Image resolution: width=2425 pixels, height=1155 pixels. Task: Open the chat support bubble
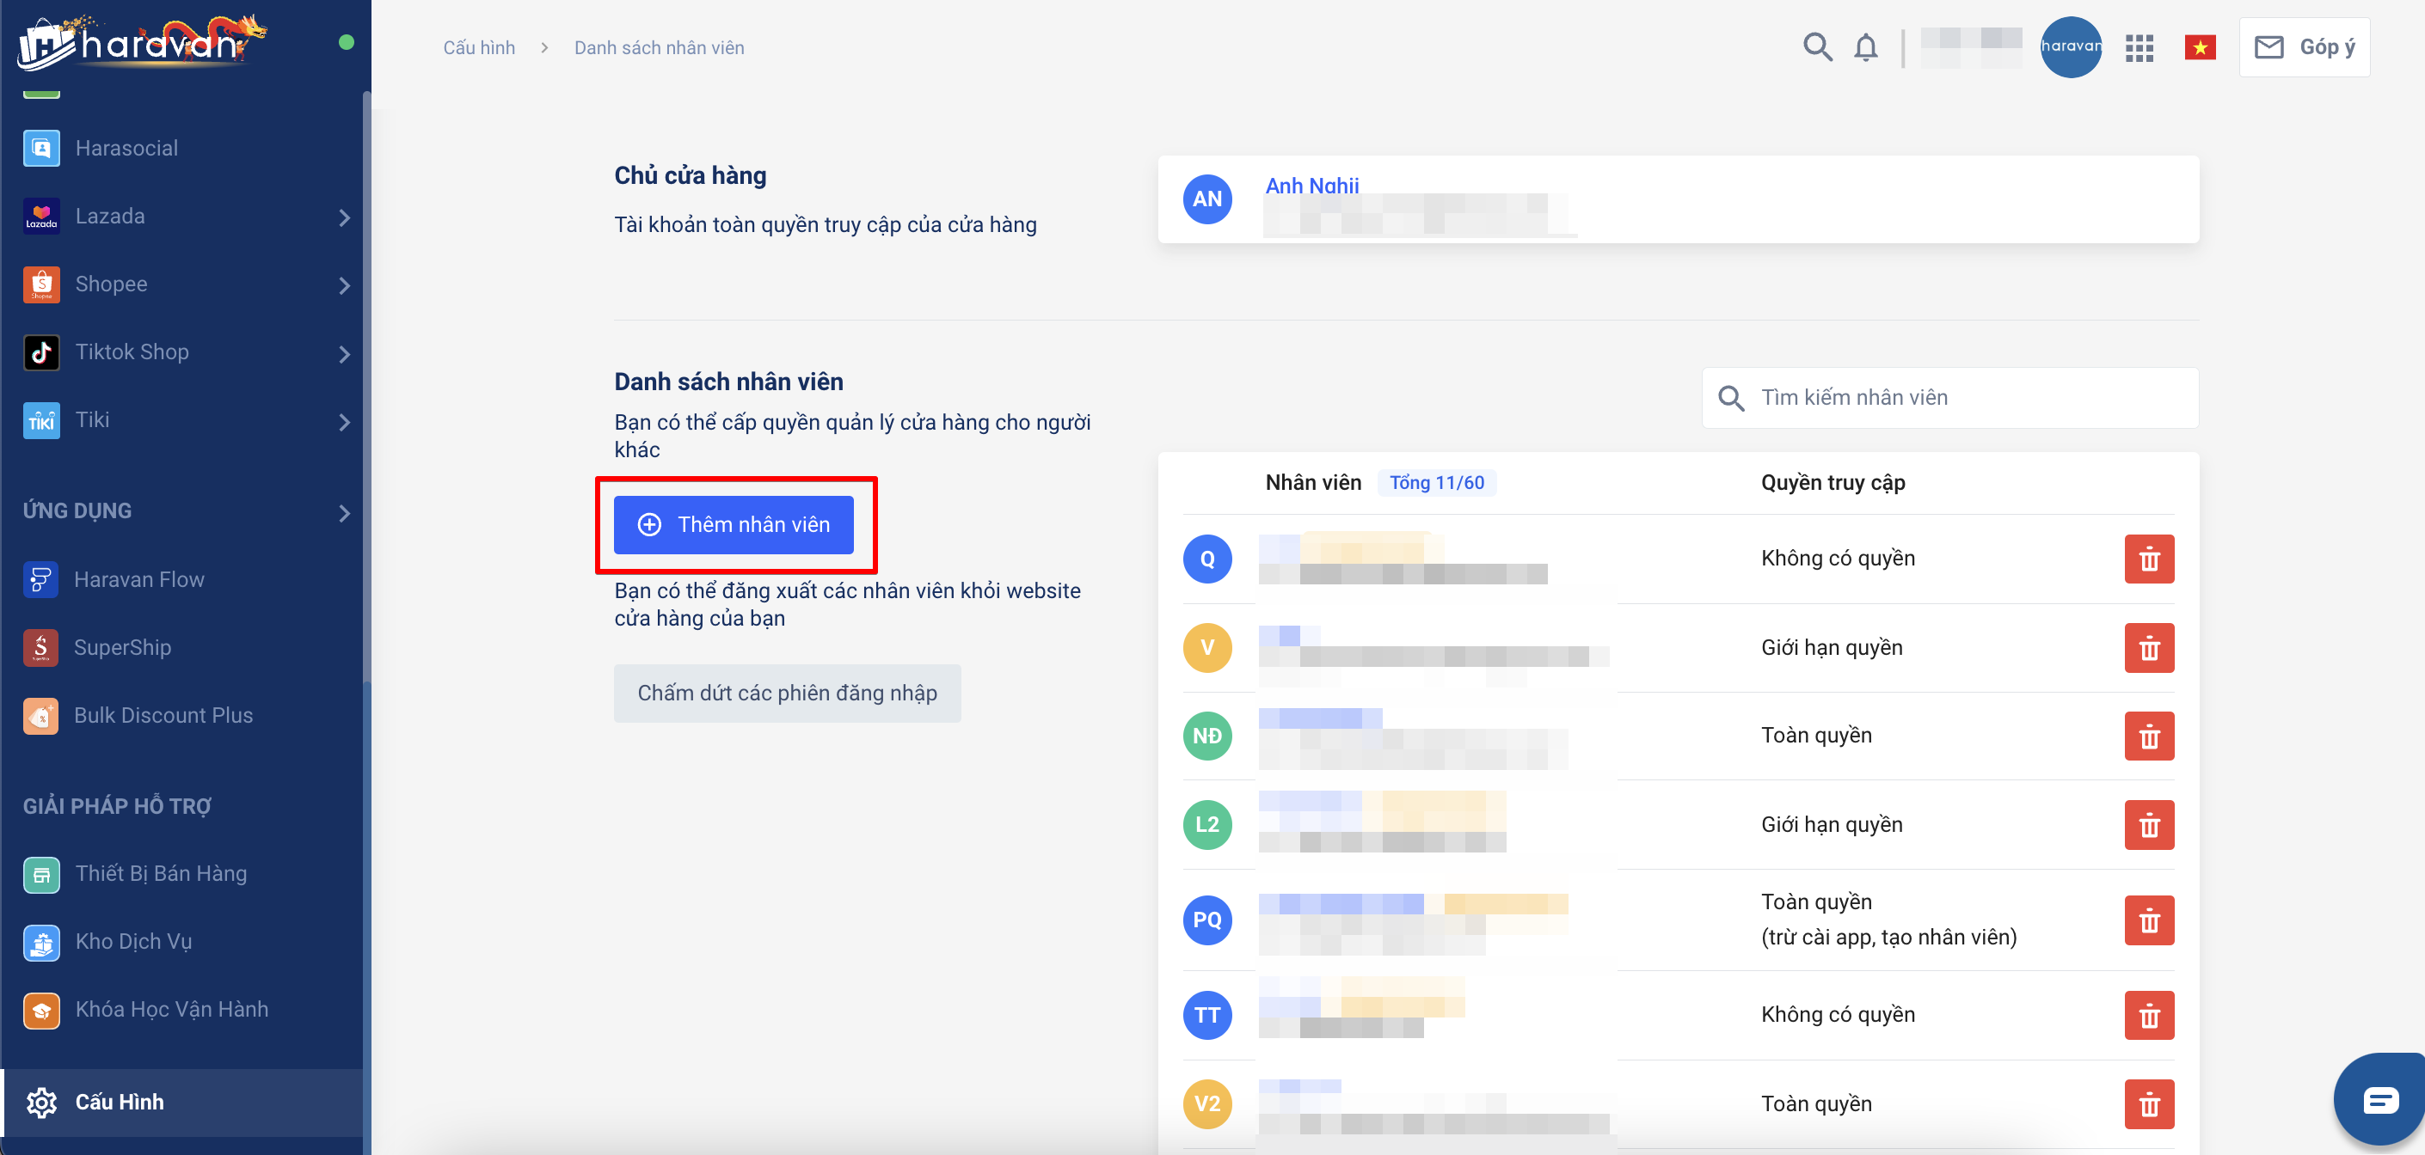[x=2379, y=1098]
